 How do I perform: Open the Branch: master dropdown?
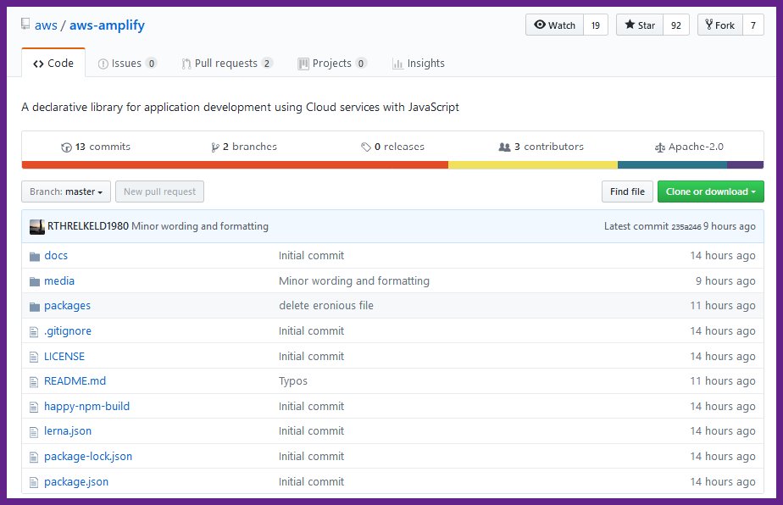pyautogui.click(x=66, y=191)
